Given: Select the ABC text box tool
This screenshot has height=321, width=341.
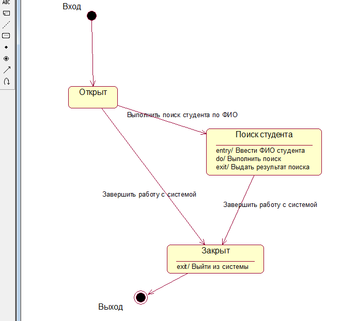Looking at the screenshot, I should click(x=6, y=2).
